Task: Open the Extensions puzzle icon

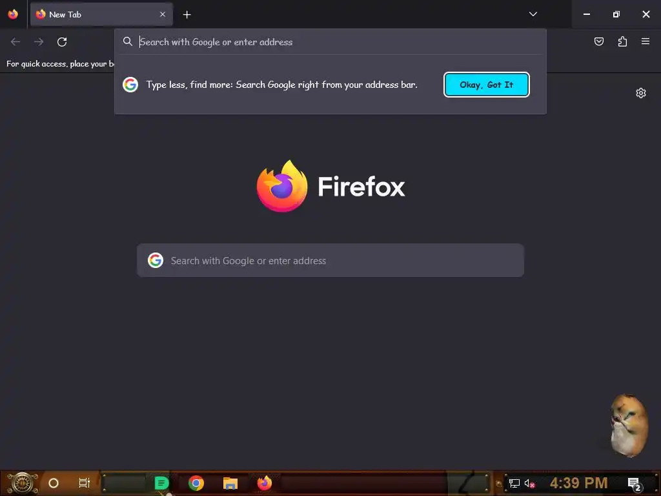Action: coord(622,41)
